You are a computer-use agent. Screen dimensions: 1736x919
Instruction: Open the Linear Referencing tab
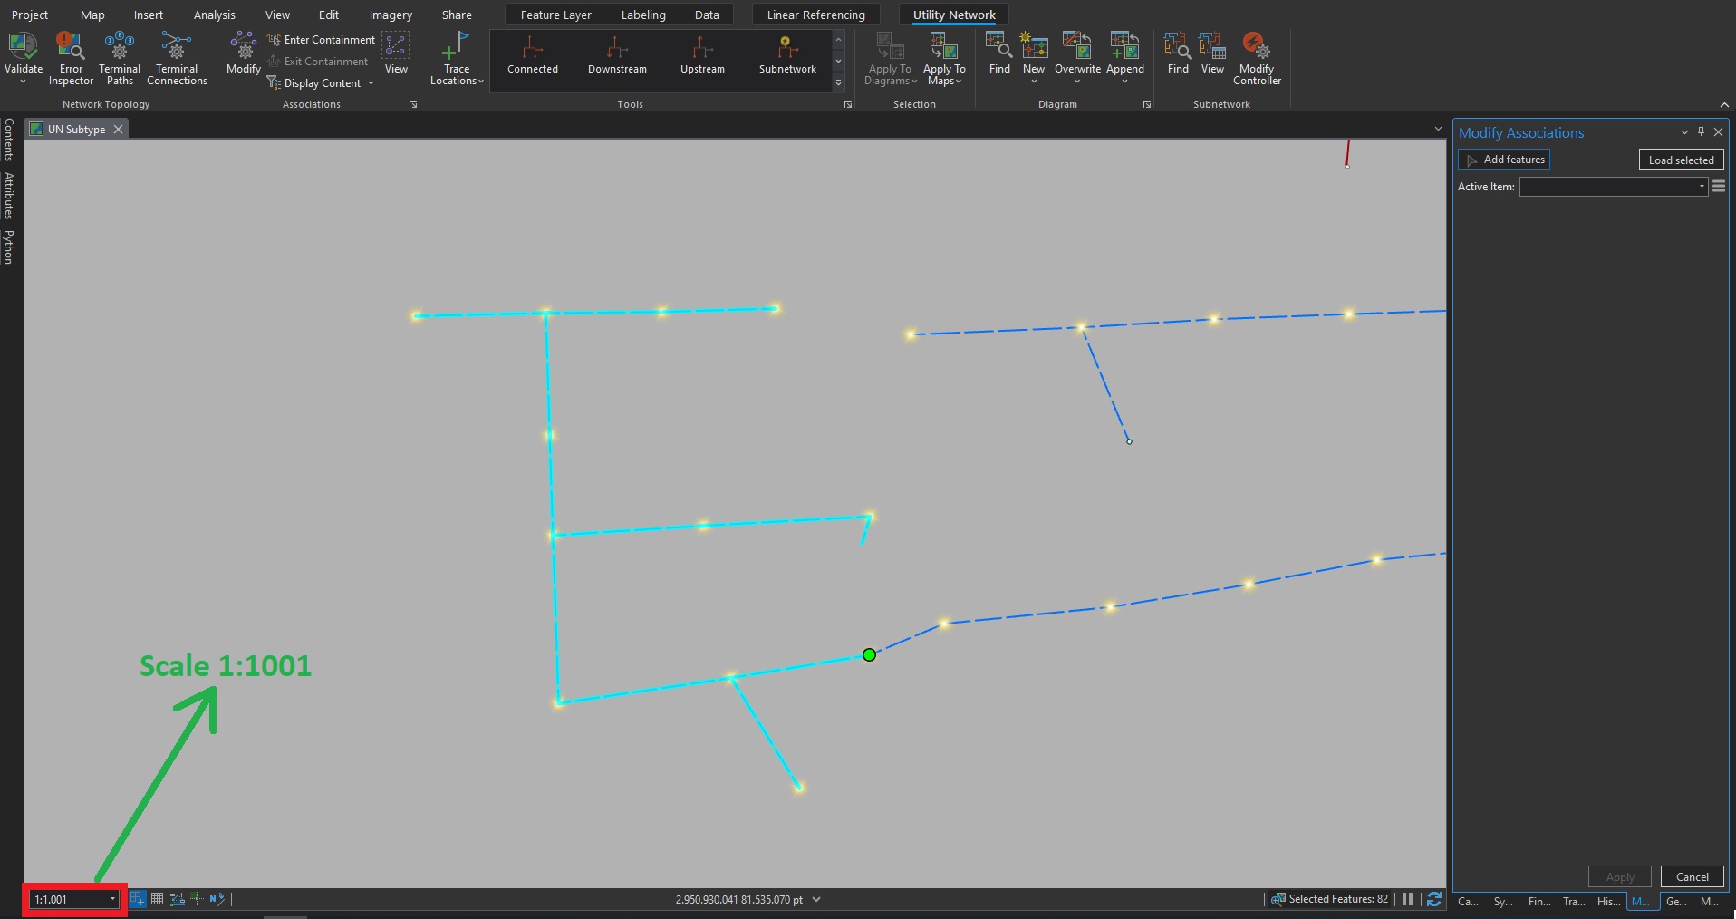click(815, 15)
